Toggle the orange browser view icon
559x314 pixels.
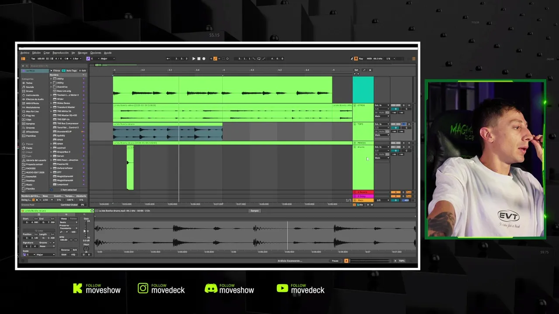[x=23, y=58]
